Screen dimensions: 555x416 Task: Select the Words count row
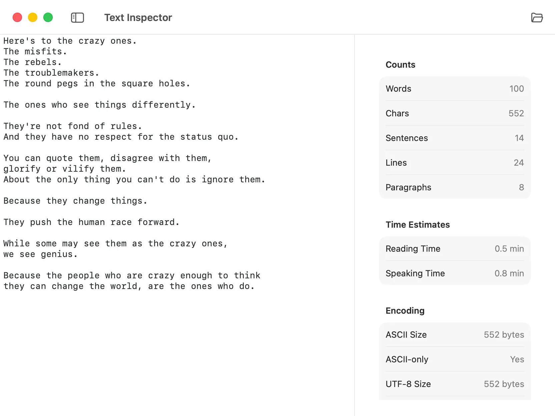click(454, 89)
